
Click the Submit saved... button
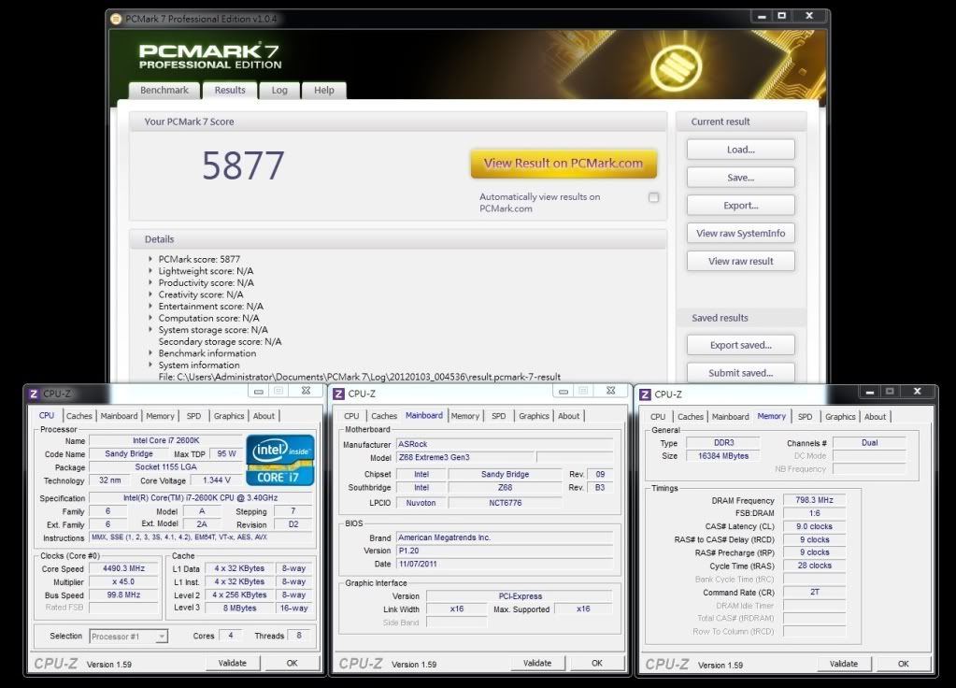tap(741, 373)
